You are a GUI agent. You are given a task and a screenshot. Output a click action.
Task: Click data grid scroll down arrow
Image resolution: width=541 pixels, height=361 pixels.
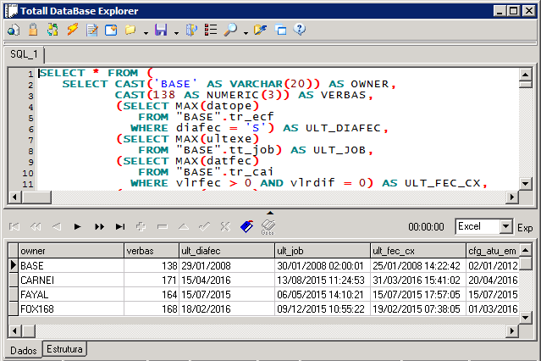click(525, 317)
